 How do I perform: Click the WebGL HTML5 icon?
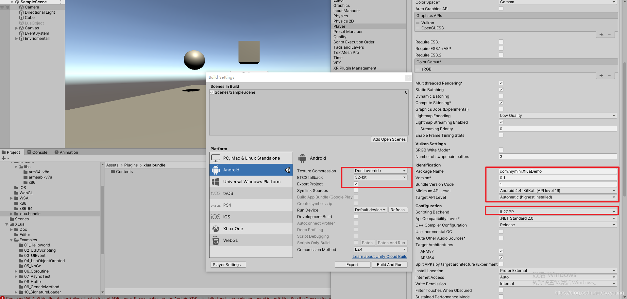pos(216,241)
